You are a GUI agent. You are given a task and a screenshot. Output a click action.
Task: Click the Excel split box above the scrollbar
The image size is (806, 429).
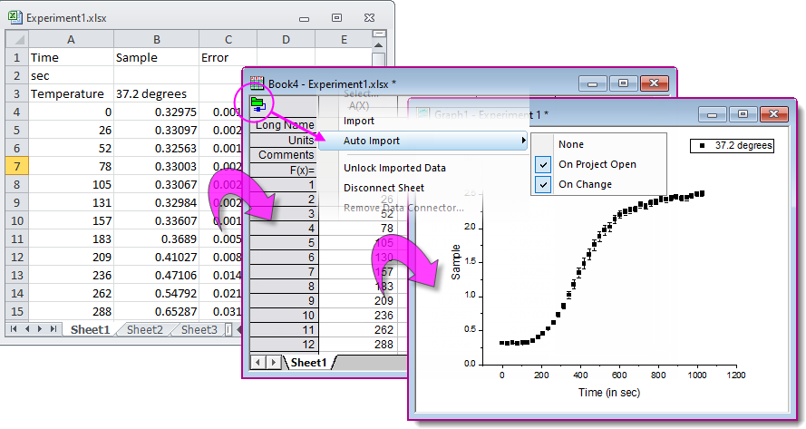tap(379, 34)
